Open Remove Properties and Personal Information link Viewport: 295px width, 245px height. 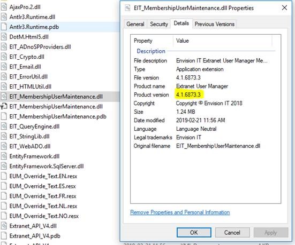(x=180, y=212)
